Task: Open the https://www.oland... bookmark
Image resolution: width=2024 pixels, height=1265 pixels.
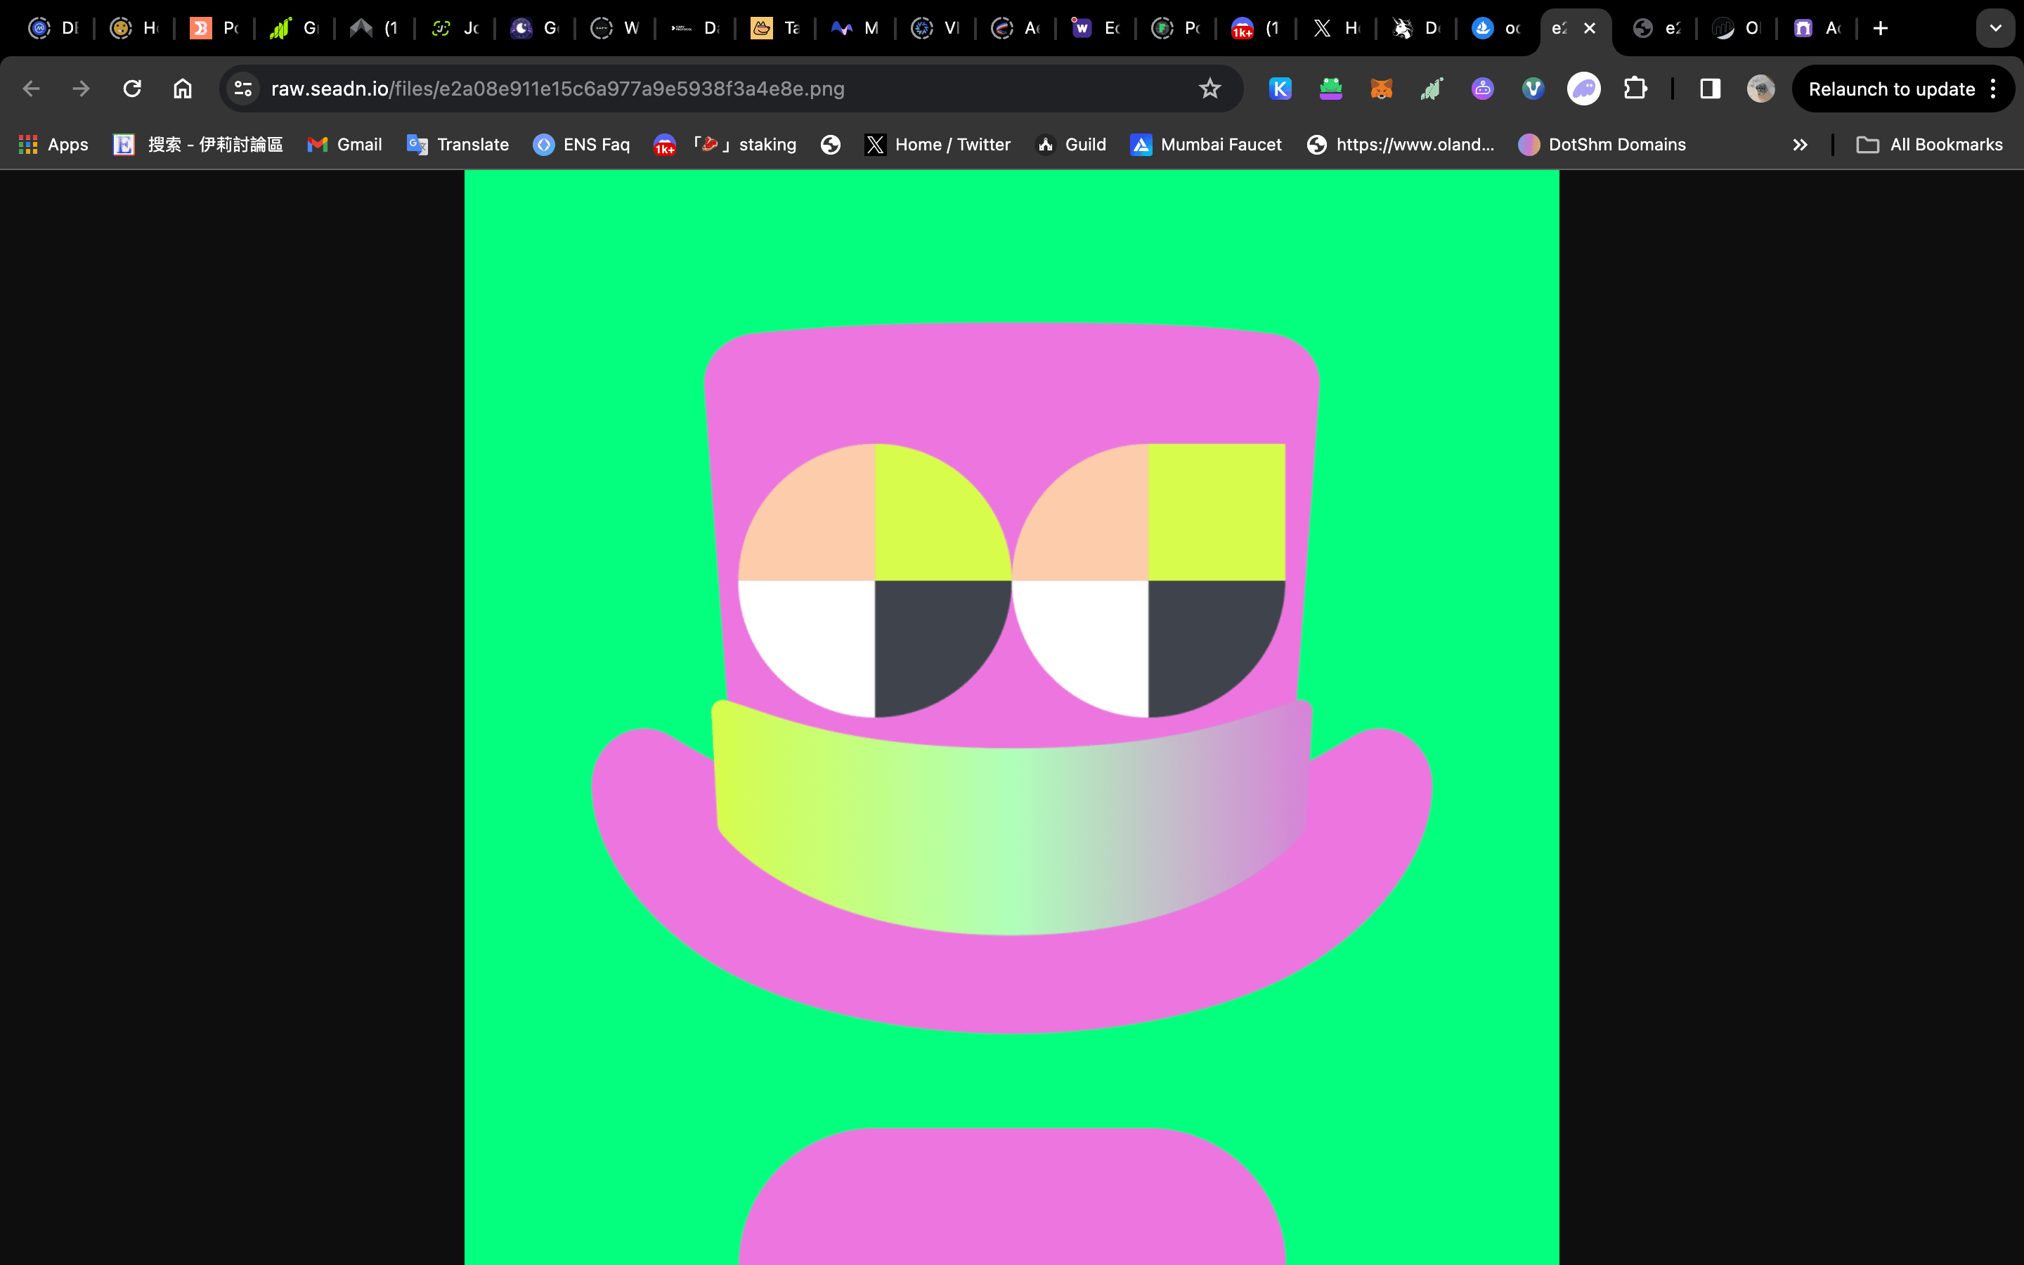Action: point(1400,145)
